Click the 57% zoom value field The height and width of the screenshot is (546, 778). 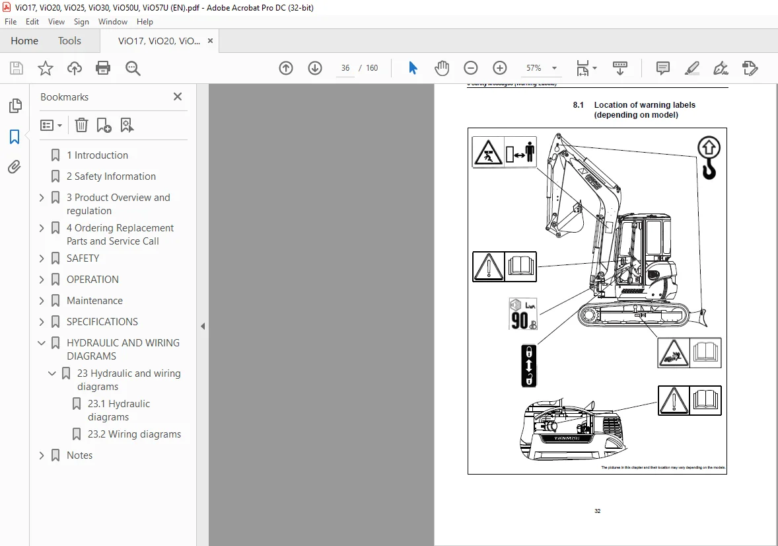[x=534, y=68]
